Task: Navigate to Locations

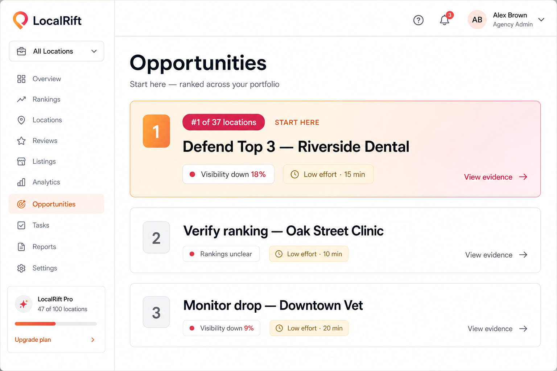Action: click(x=57, y=120)
